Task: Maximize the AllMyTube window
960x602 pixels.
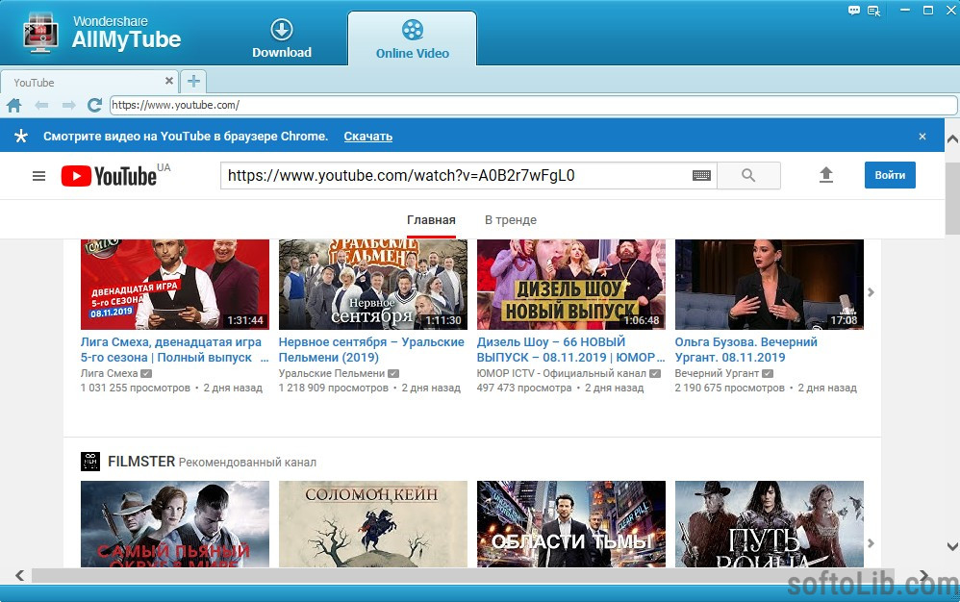Action: (928, 10)
